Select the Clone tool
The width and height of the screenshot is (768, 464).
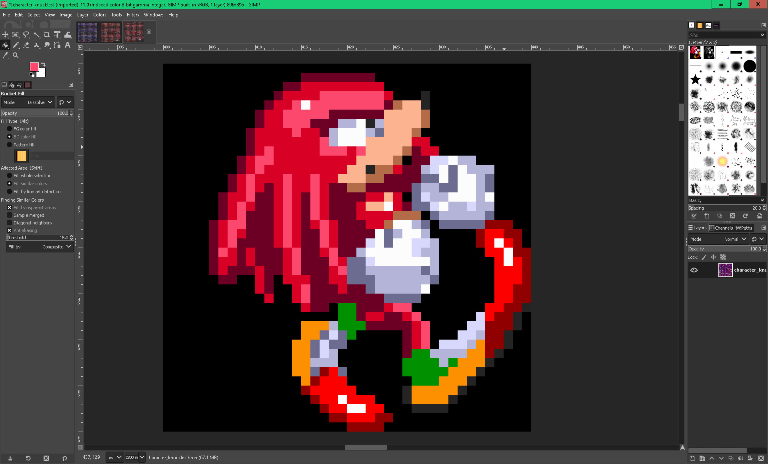pos(37,45)
